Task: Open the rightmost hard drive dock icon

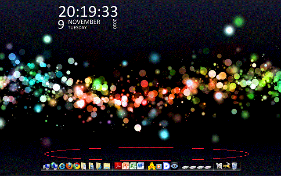Action: point(208,168)
